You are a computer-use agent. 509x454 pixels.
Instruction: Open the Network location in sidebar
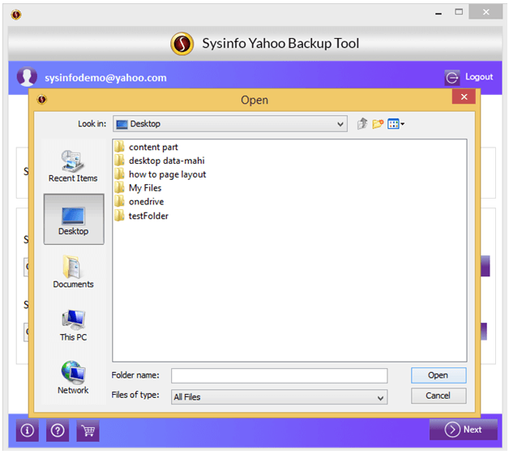(73, 378)
